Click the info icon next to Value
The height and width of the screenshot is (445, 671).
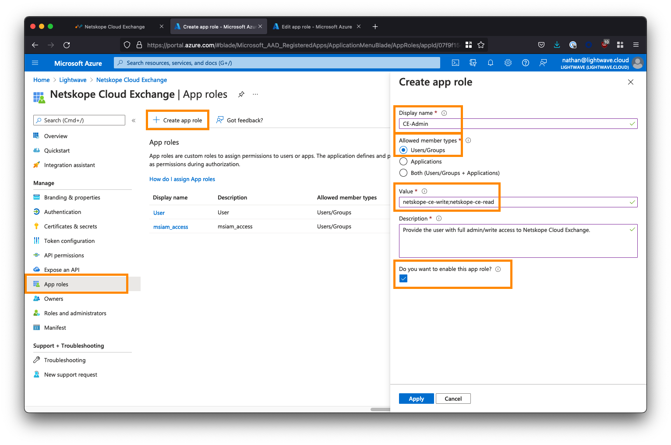(x=424, y=191)
